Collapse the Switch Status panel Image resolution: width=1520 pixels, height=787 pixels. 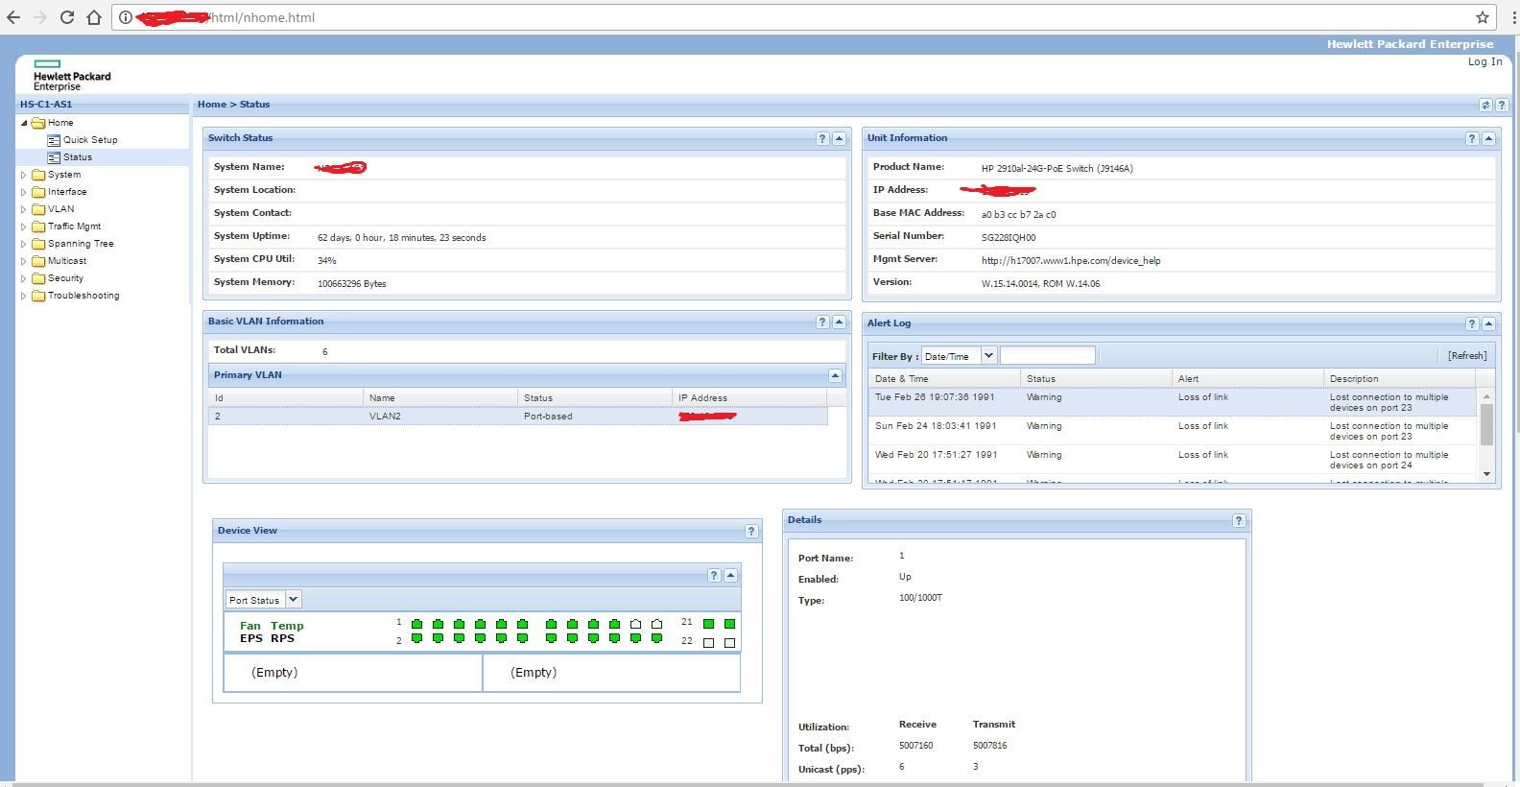click(839, 138)
